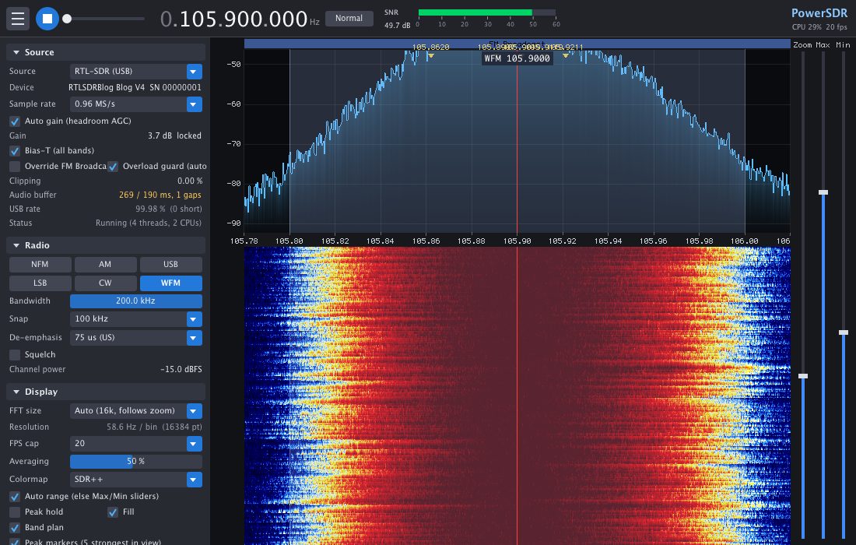The height and width of the screenshot is (545, 856).
Task: Open the Source dropdown RTL-SDR (USB)
Action: point(136,71)
